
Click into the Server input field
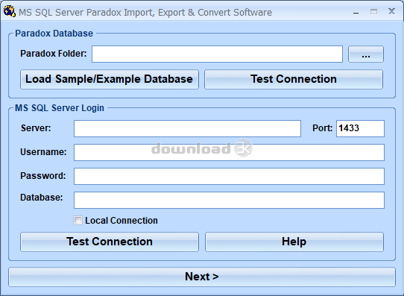187,128
